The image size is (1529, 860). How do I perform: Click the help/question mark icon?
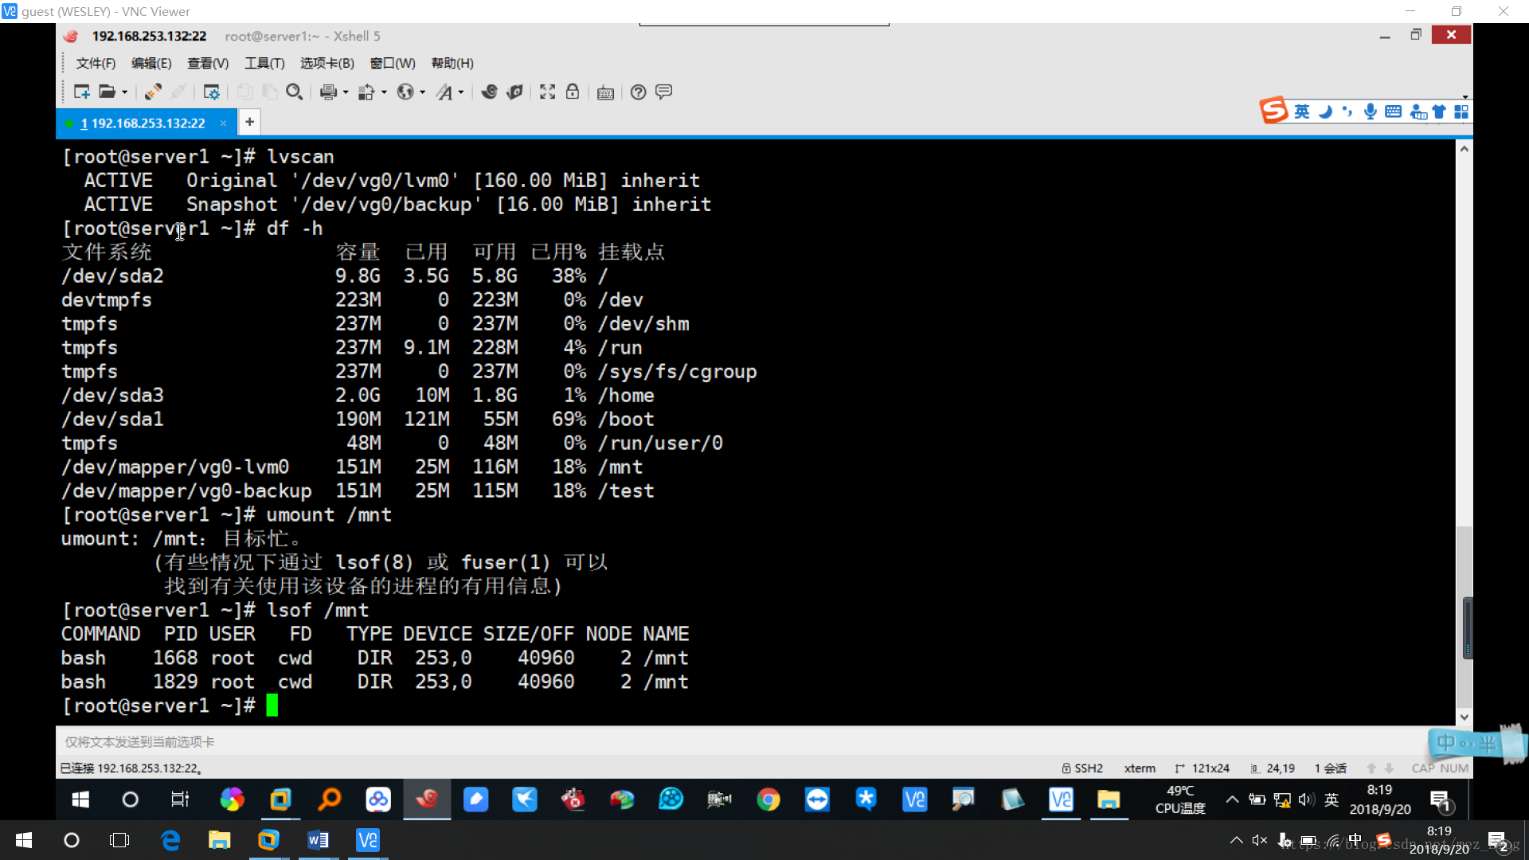point(639,92)
